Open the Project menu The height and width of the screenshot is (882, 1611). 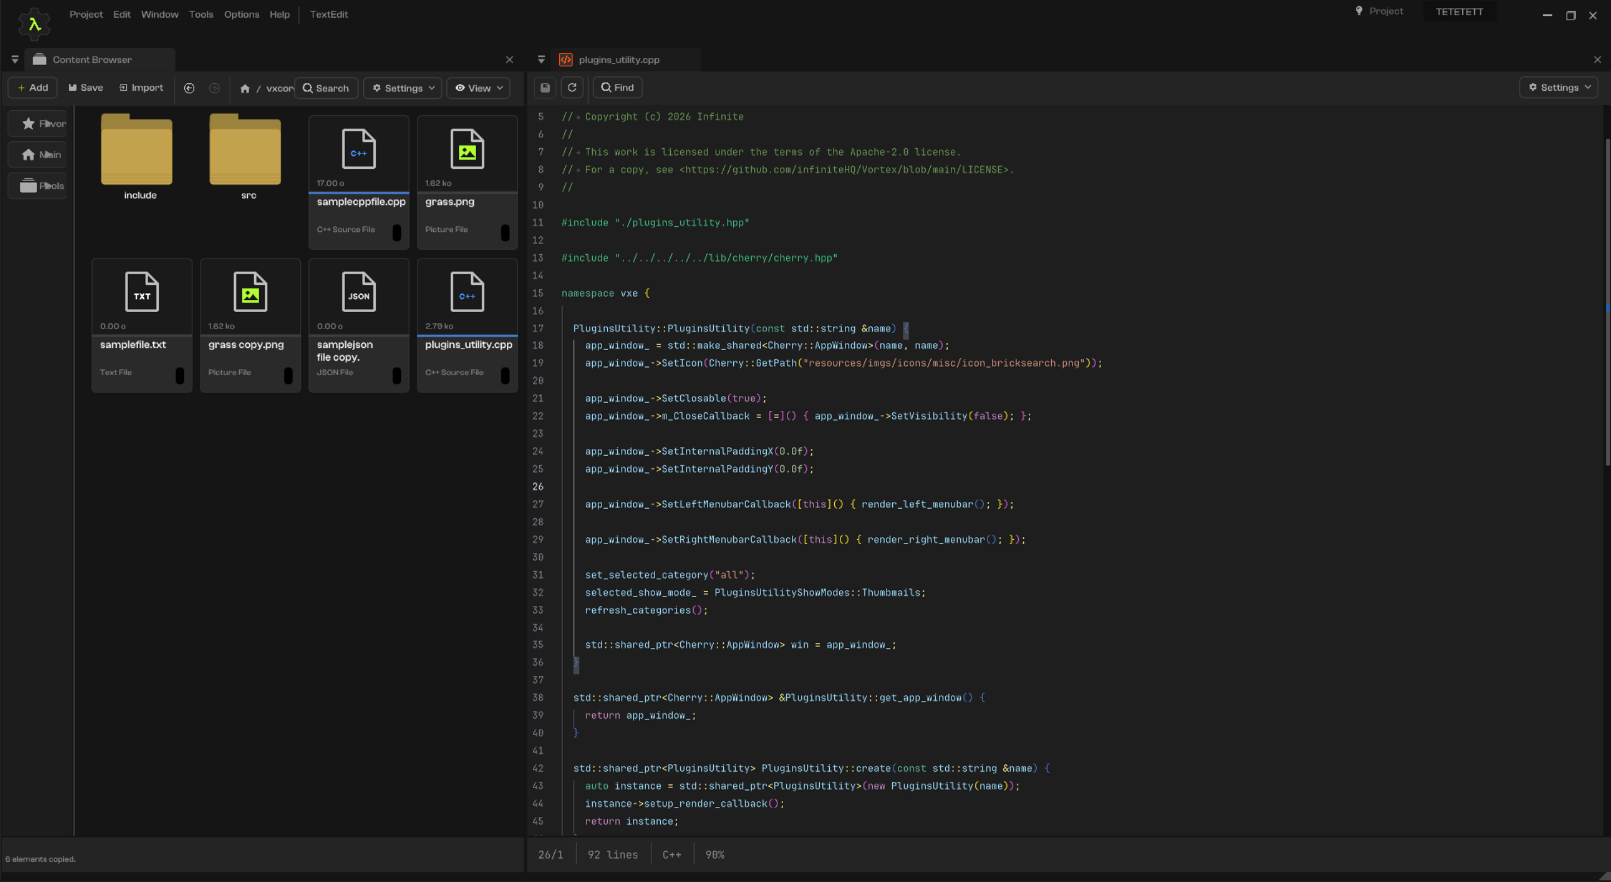(86, 14)
